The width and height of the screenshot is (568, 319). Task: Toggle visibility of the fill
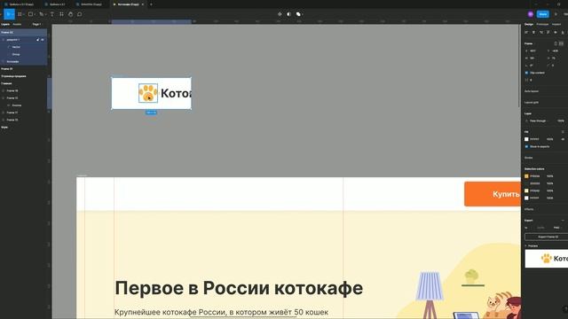pyautogui.click(x=563, y=139)
